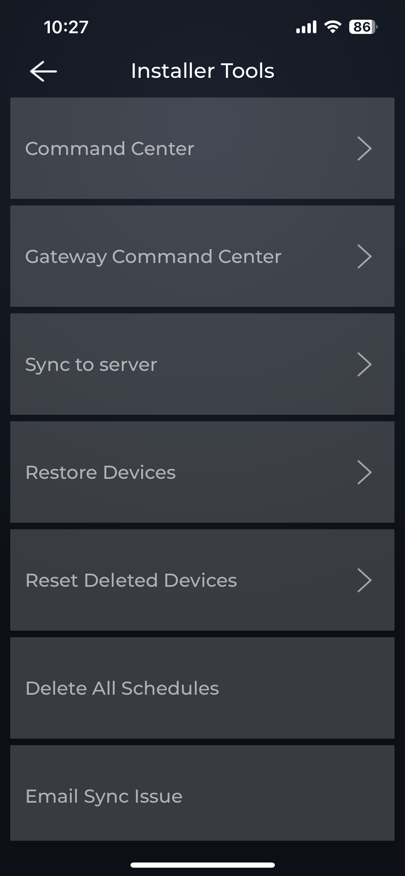This screenshot has height=876, width=405.
Task: Open Gateway Command Center
Action: coord(153,256)
